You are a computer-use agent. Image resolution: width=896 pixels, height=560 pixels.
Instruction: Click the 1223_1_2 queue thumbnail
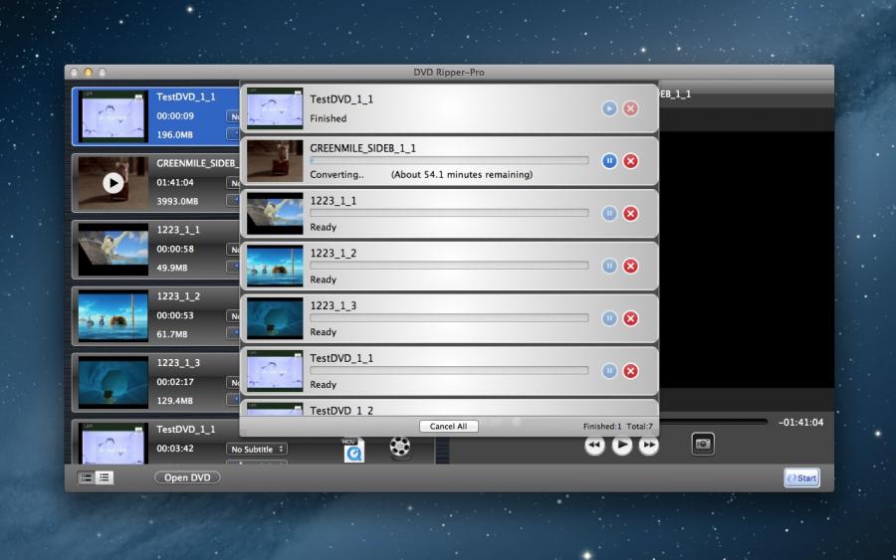pyautogui.click(x=275, y=266)
